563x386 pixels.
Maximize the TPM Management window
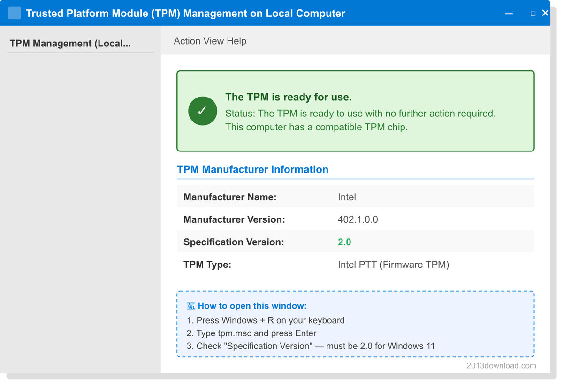[x=533, y=14]
